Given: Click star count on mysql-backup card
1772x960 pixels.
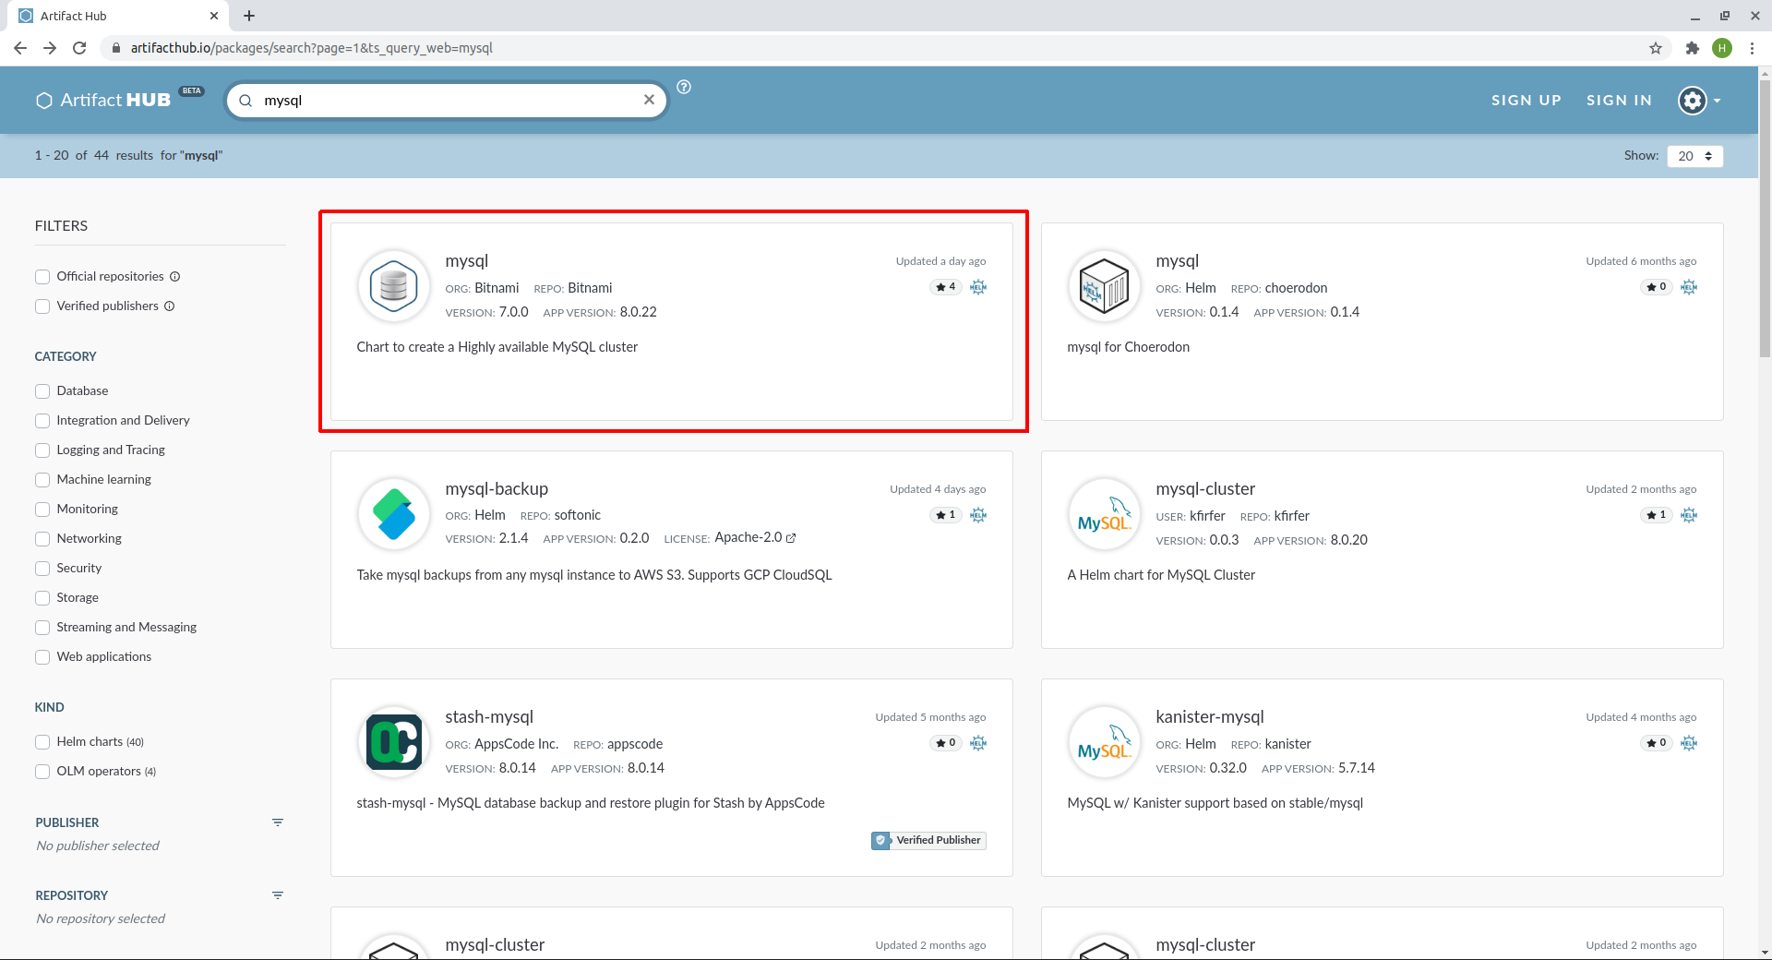Looking at the screenshot, I should (946, 515).
